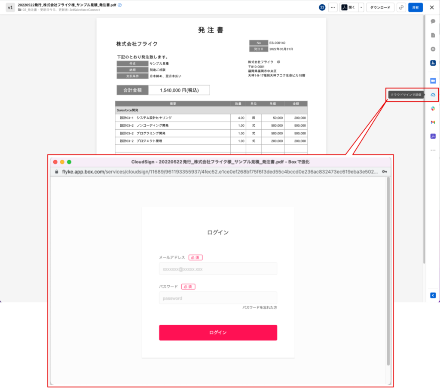Click the システム設計ヒヤリング row
The height and width of the screenshot is (390, 440).
(x=211, y=118)
